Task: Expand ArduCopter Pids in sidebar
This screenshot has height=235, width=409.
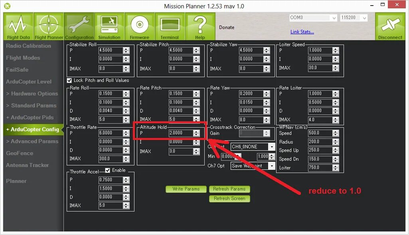Action: pyautogui.click(x=30, y=118)
